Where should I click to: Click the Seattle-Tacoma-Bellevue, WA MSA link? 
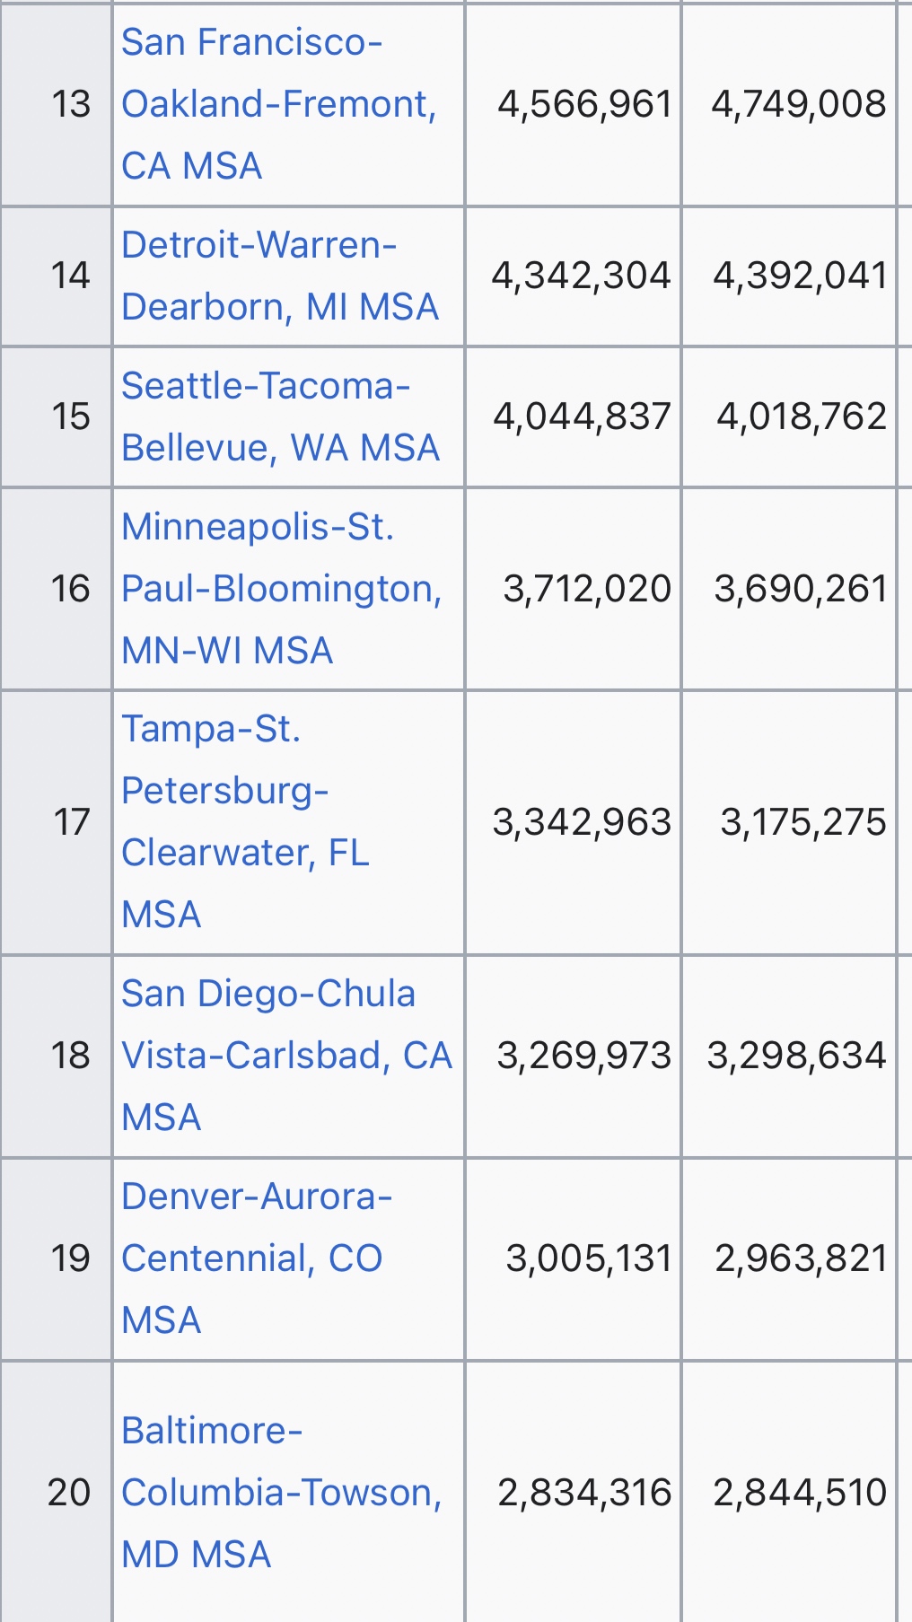tap(279, 416)
